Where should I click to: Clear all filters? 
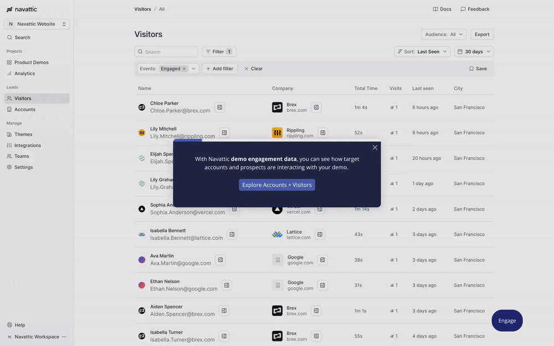click(254, 69)
